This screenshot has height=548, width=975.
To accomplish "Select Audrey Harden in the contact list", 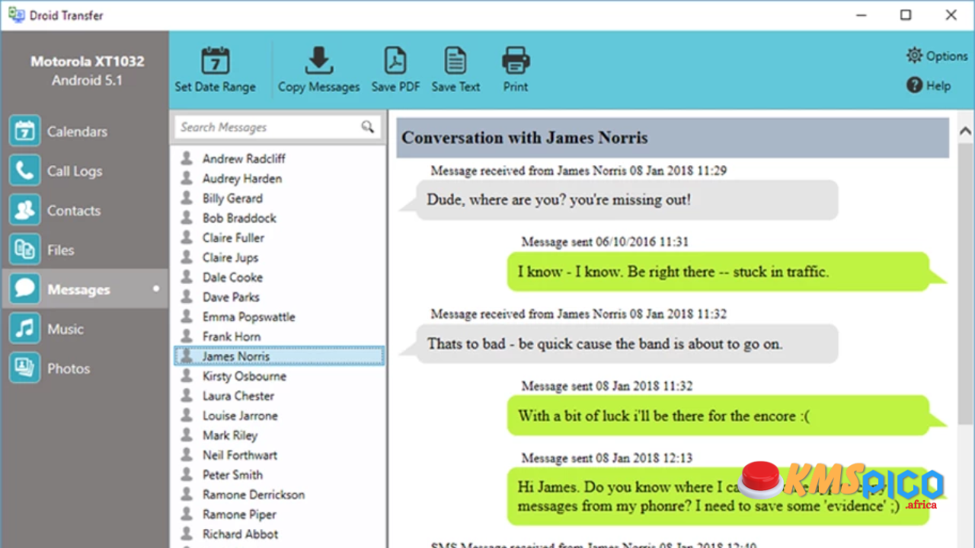I will tap(241, 178).
